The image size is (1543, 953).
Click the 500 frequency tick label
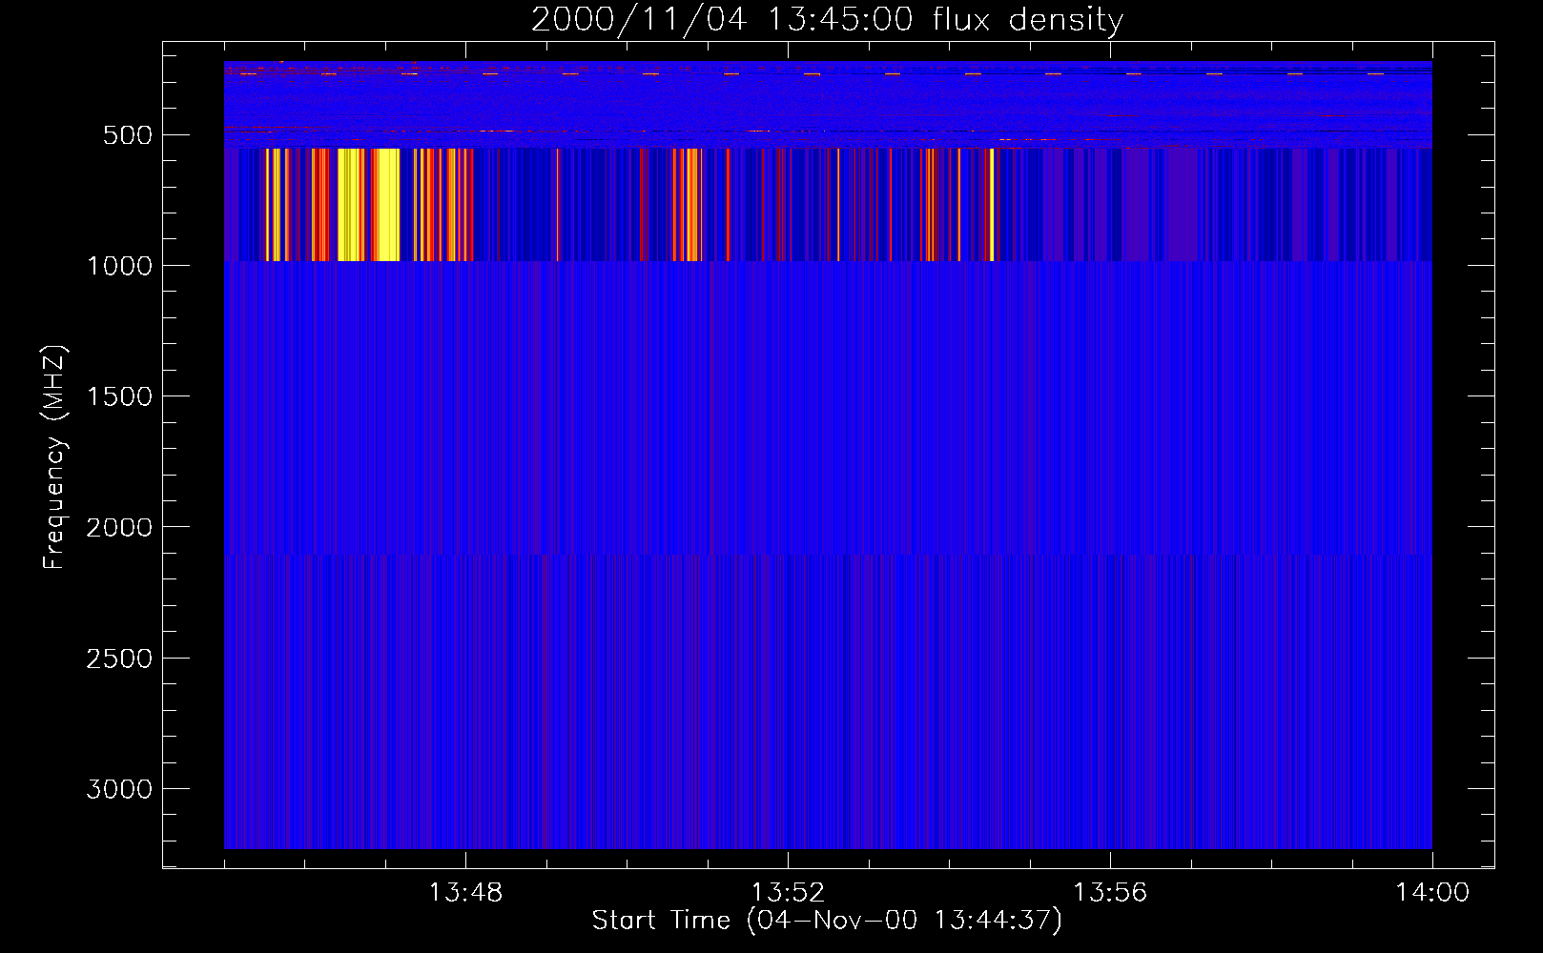(127, 135)
